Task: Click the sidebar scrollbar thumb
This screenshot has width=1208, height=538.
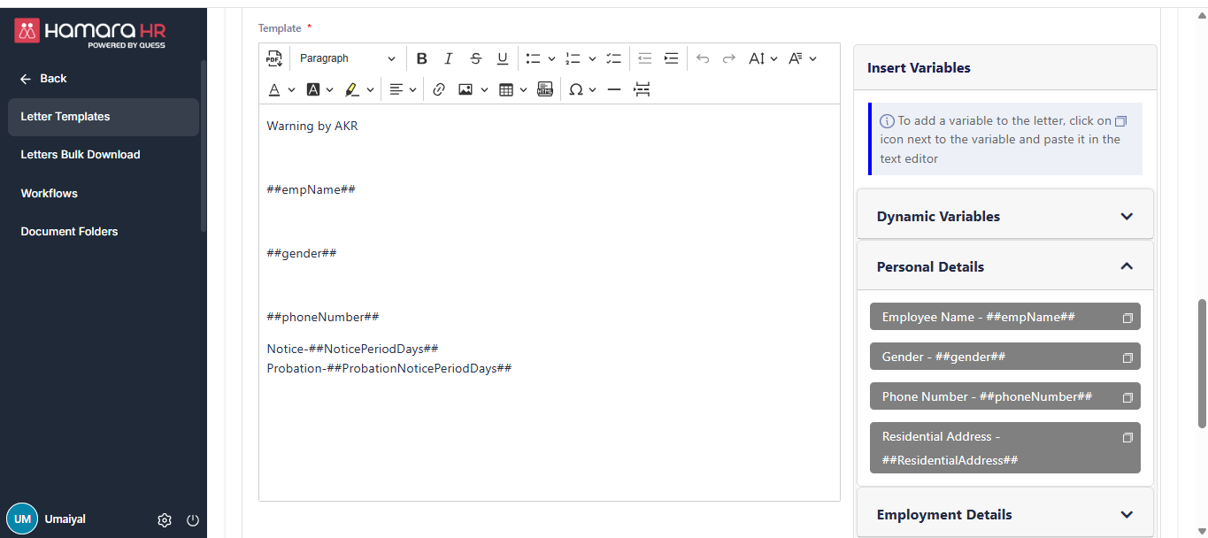Action: tap(204, 146)
